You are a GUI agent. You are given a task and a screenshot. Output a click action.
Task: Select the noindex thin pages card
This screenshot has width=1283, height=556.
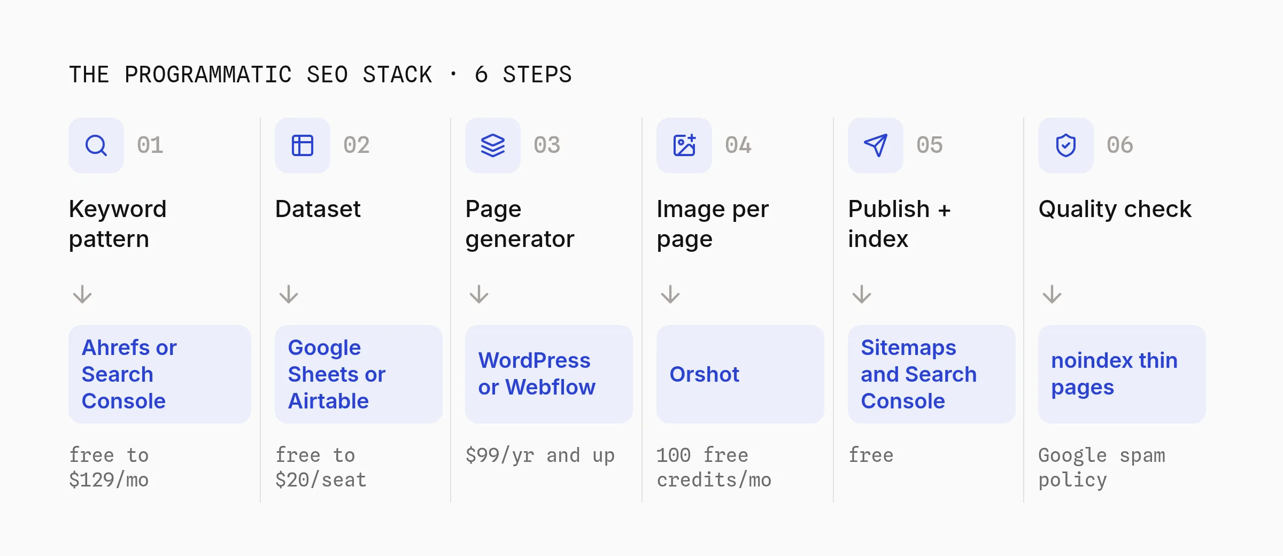pyautogui.click(x=1122, y=374)
